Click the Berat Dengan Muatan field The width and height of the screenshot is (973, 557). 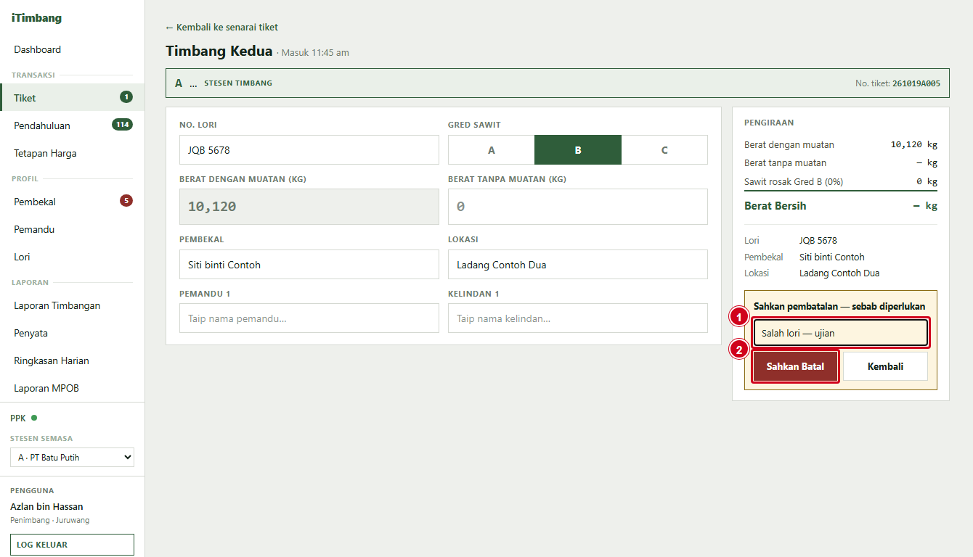[309, 207]
